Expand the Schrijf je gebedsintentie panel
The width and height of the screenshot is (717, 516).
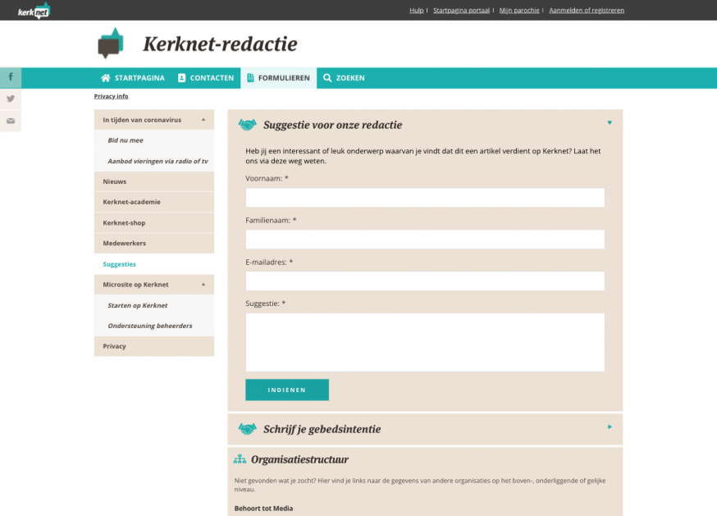click(x=610, y=427)
